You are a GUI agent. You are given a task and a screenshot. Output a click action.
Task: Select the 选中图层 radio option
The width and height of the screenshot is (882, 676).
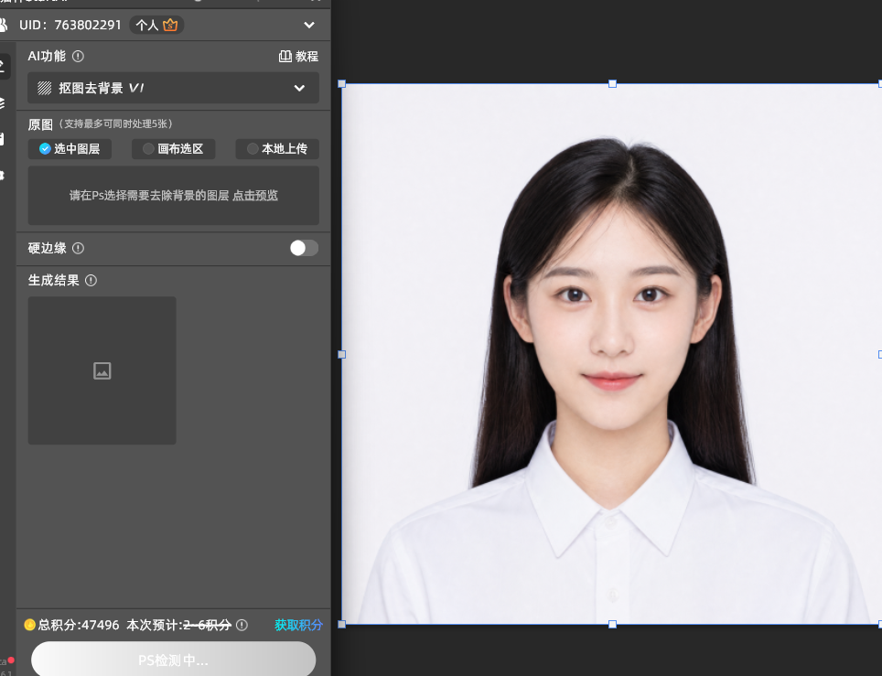pos(70,148)
